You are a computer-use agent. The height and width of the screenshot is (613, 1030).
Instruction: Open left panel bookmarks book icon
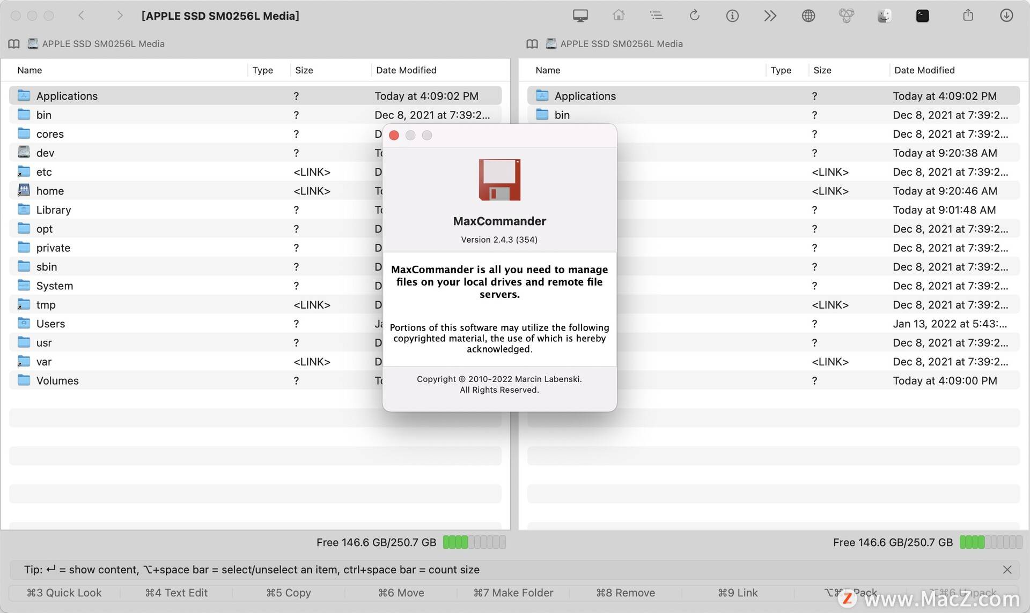[x=14, y=44]
